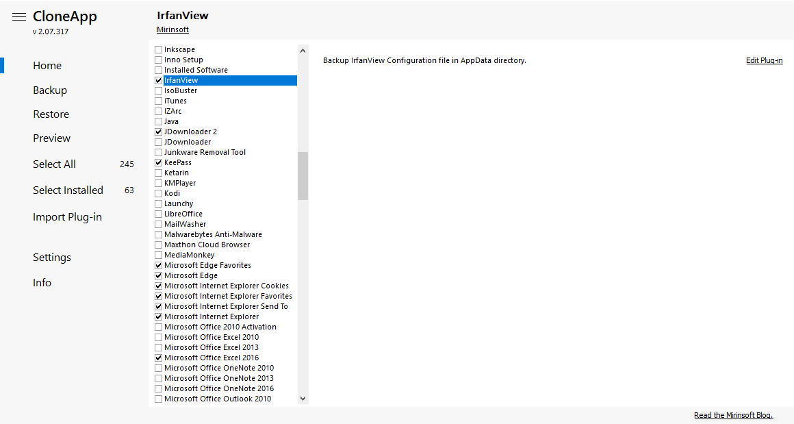Screen dimensions: 794x424
Task: Click Select All
Action: pos(54,164)
